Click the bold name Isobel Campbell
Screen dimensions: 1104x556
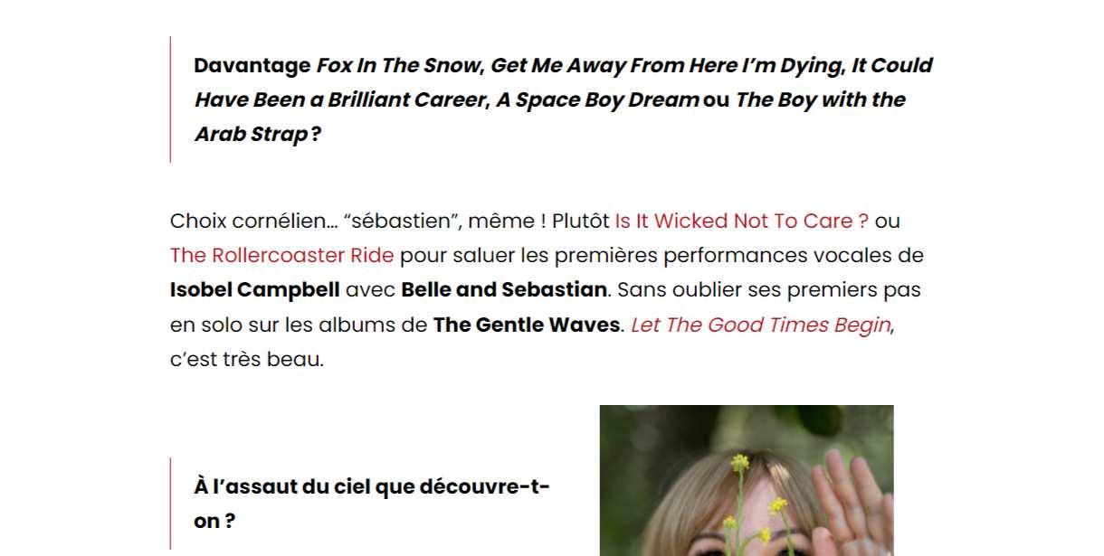click(x=255, y=290)
